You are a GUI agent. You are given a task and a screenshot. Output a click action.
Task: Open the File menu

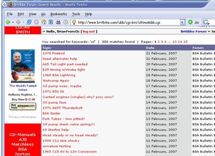pos(10,14)
